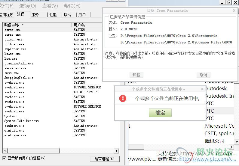
Task: Click the process list horizontal scrollbar thumb
Action: (34, 151)
